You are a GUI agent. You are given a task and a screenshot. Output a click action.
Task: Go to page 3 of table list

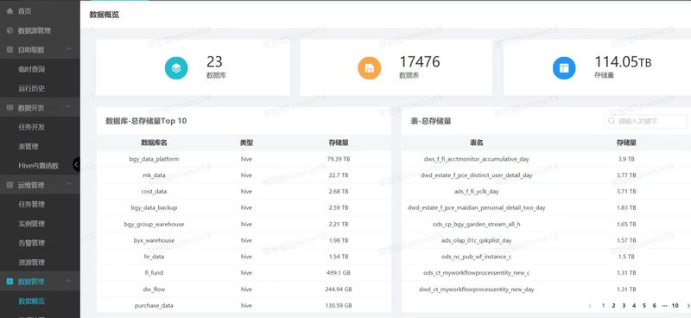click(x=624, y=305)
